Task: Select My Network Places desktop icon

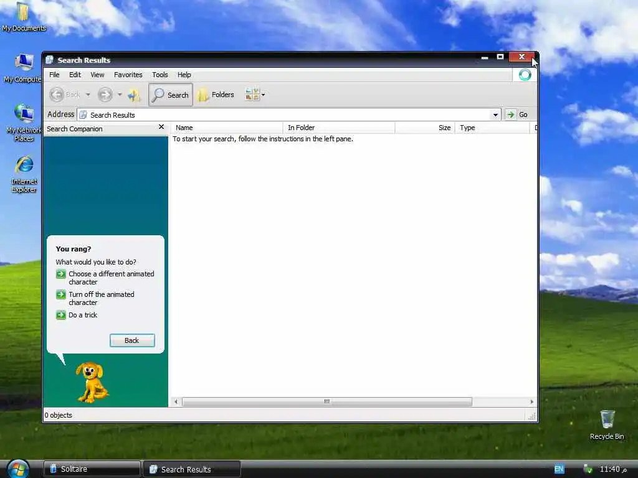Action: [24, 123]
